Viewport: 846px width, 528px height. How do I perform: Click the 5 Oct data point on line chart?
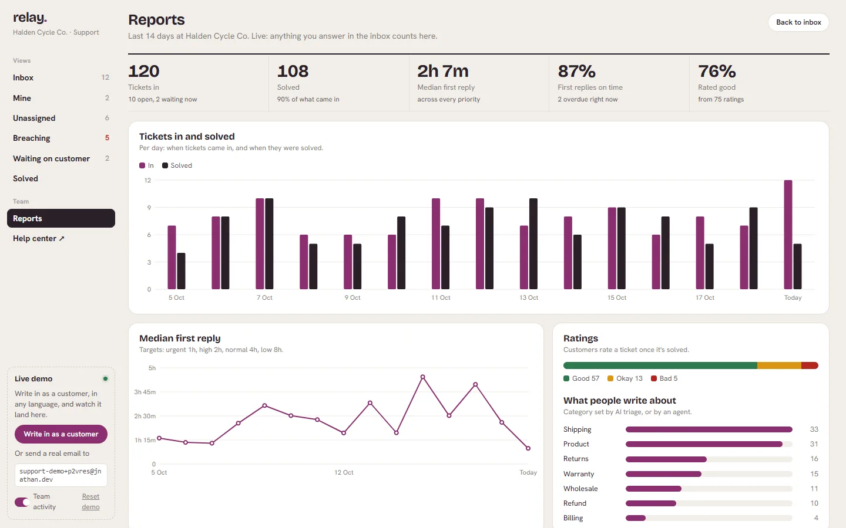pos(159,438)
